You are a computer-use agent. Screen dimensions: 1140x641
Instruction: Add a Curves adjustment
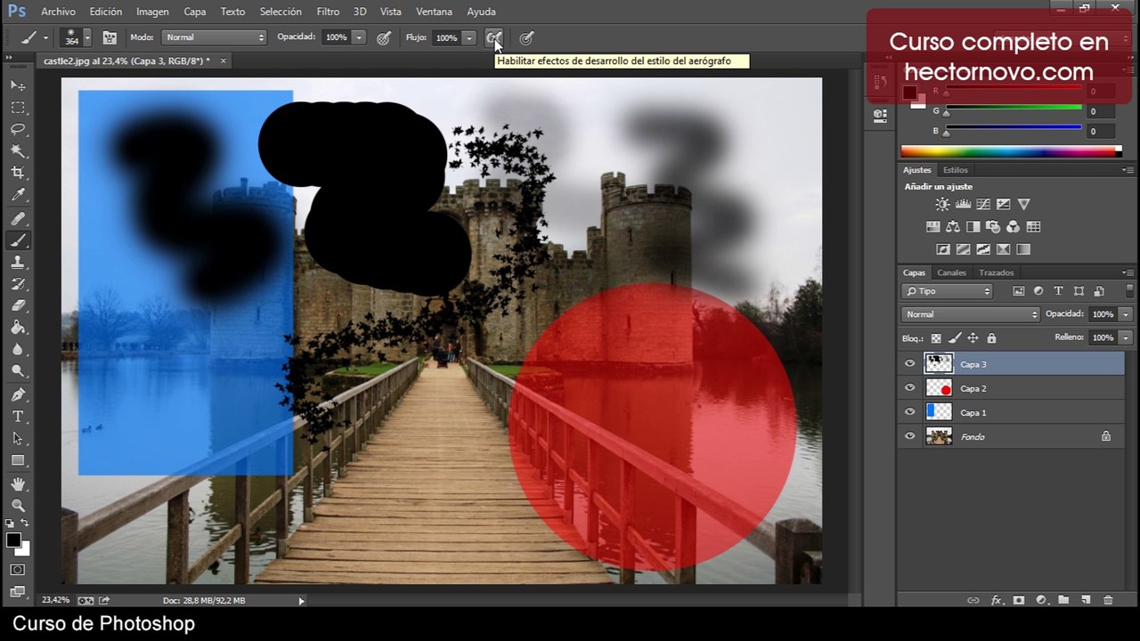pyautogui.click(x=983, y=205)
